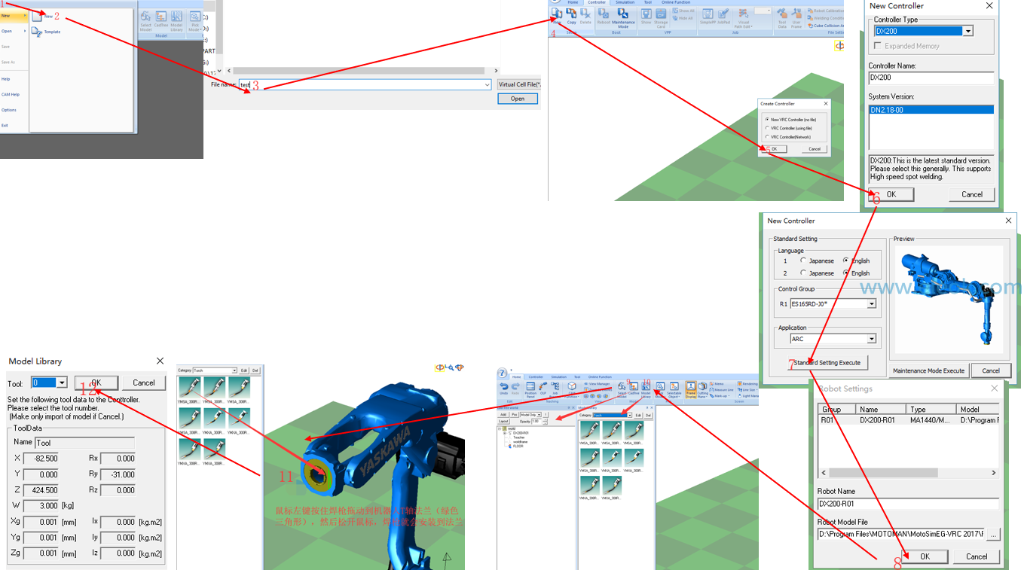This screenshot has height=570, width=1024.
Task: Click OK in Create Controller dialog
Action: [x=774, y=149]
